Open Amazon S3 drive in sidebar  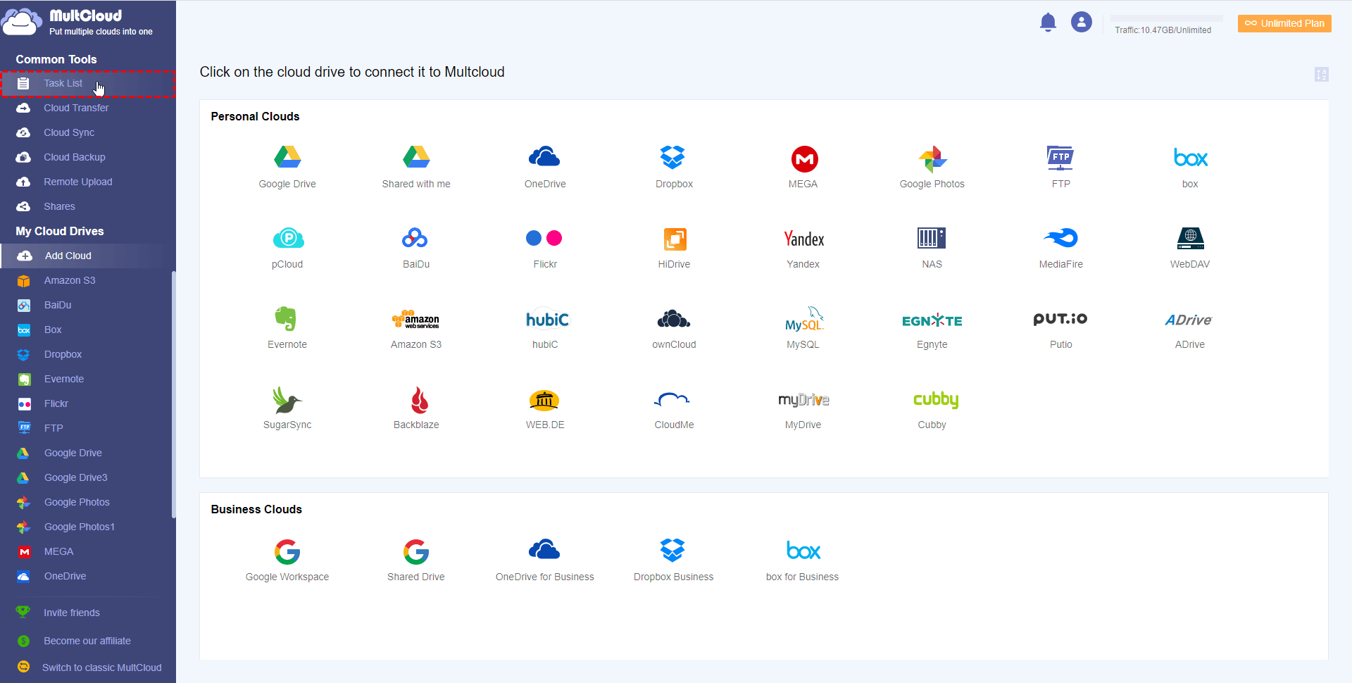[86, 280]
